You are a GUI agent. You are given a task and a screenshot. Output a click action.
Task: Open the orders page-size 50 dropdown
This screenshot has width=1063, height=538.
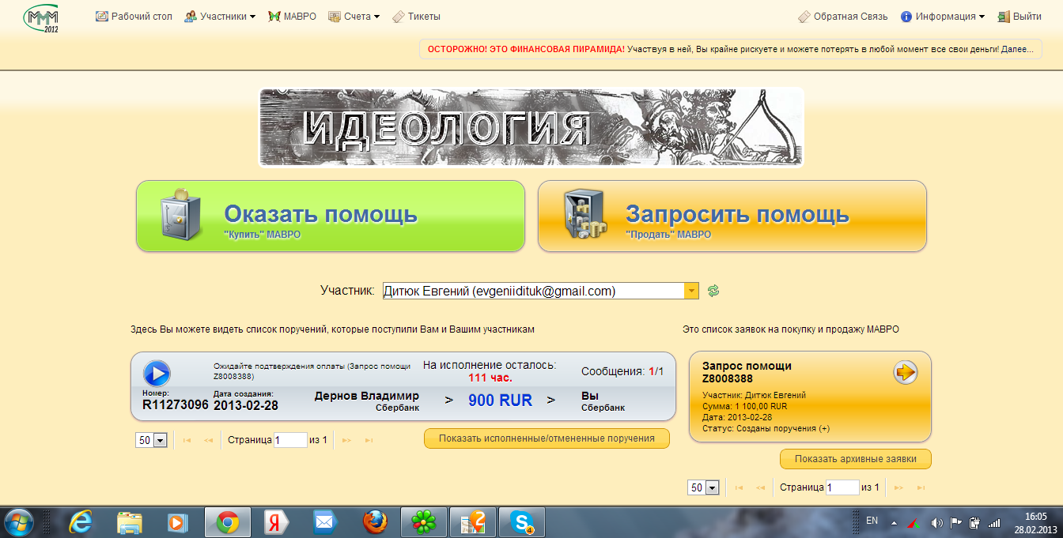pos(152,440)
